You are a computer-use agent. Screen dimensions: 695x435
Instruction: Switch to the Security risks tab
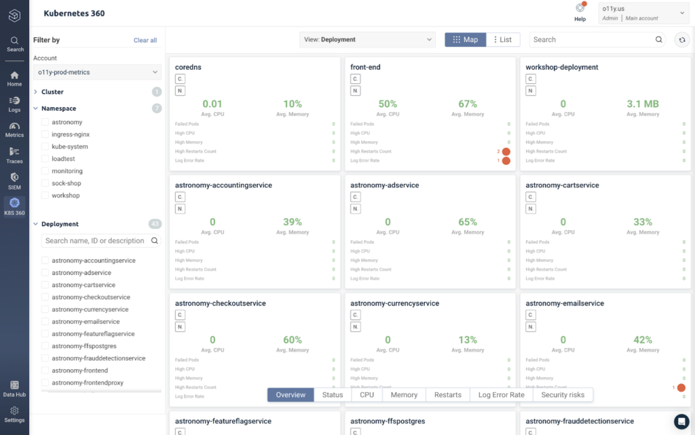[x=563, y=395]
